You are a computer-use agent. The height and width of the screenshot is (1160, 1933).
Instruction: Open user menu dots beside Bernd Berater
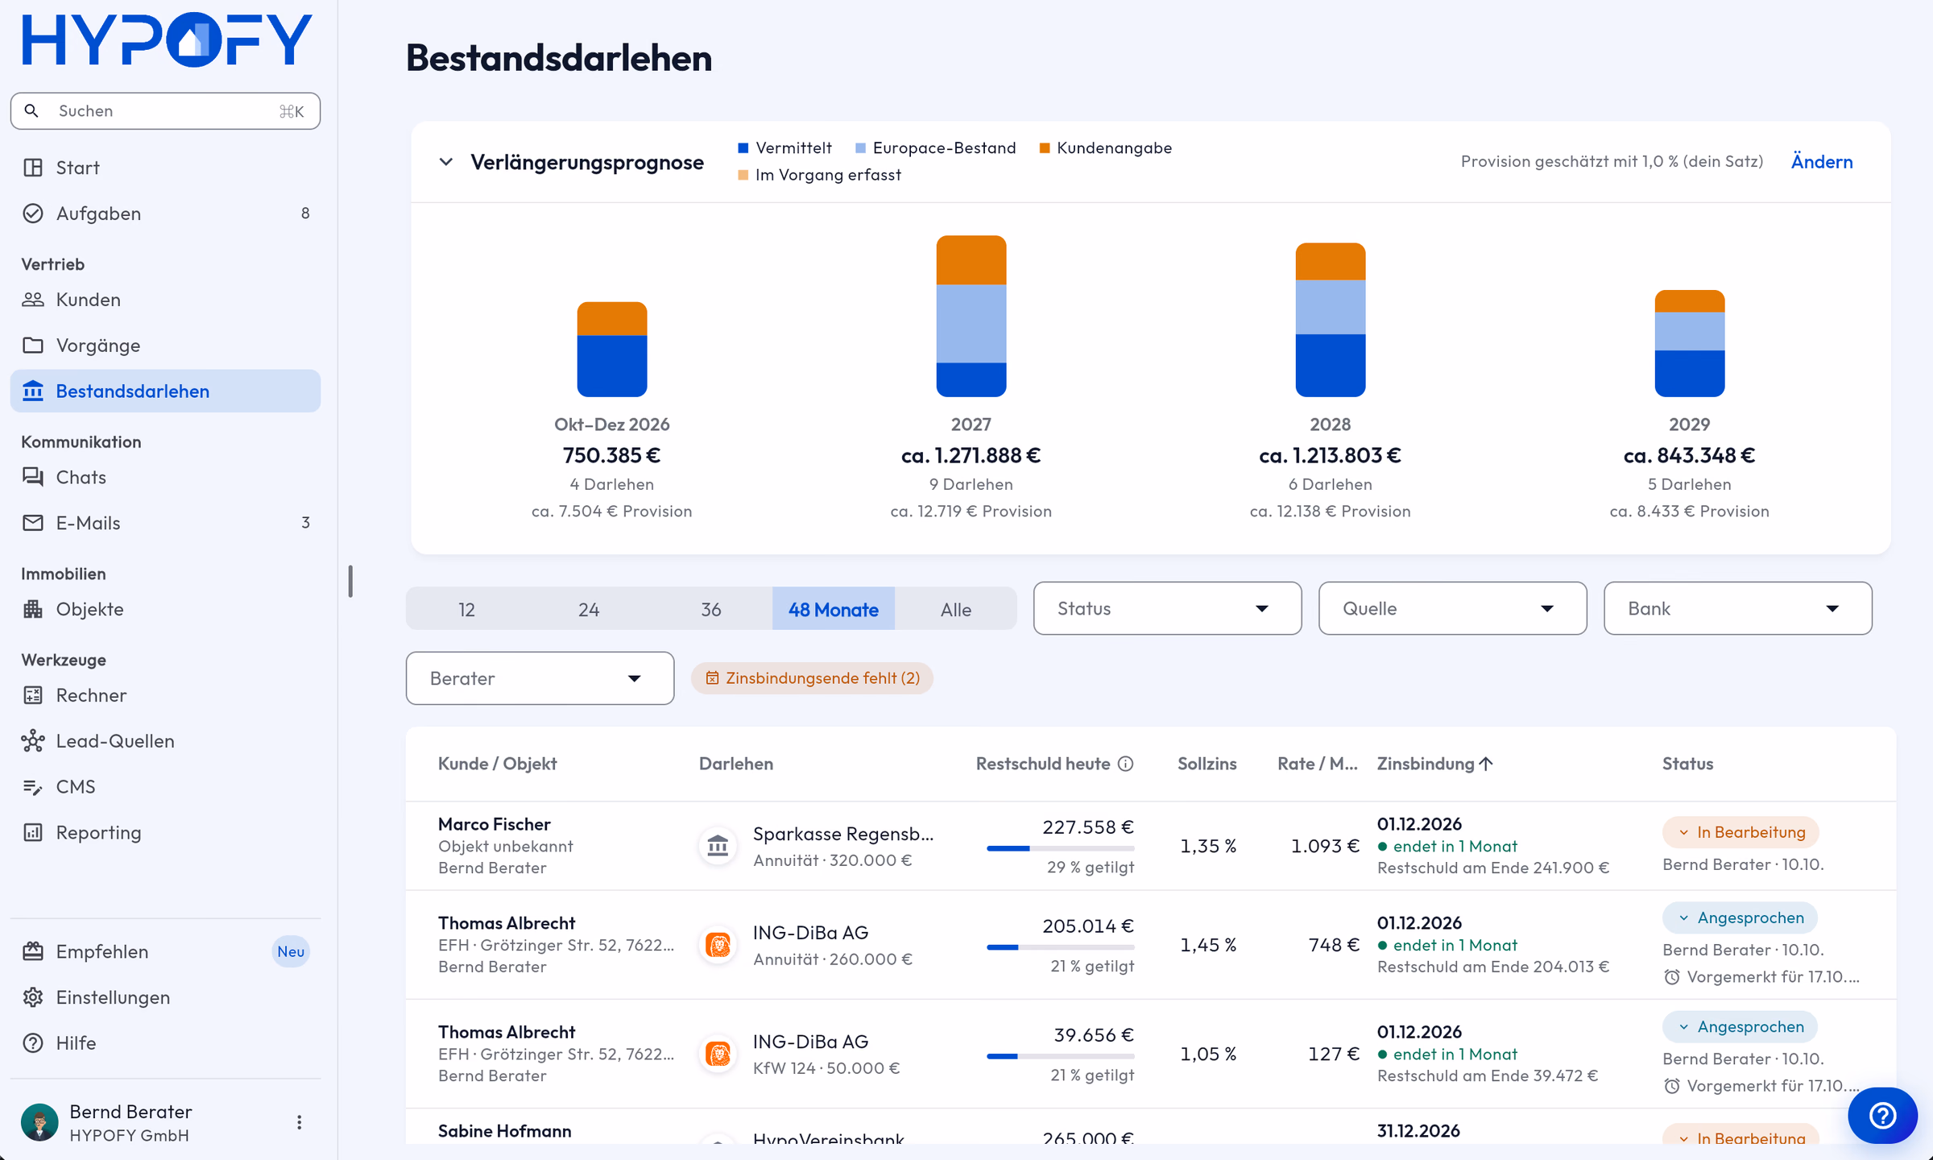[299, 1123]
